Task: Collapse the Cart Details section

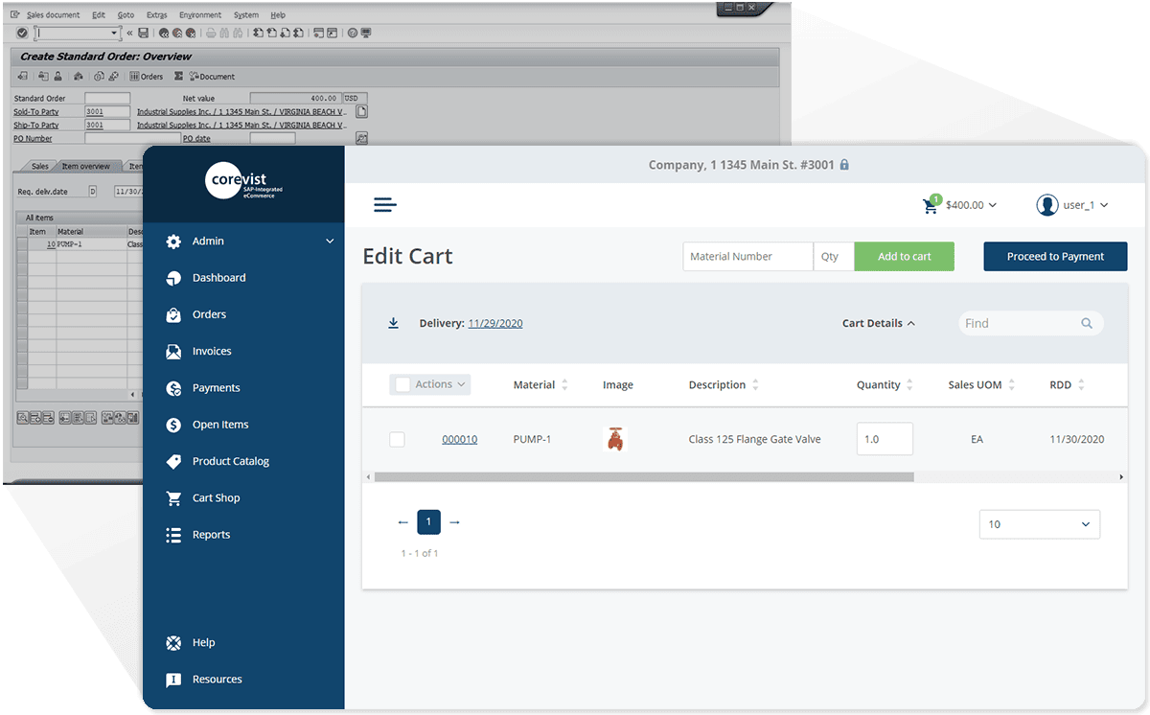Action: point(879,324)
